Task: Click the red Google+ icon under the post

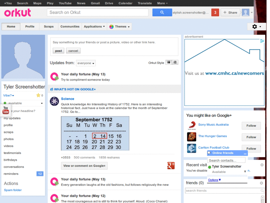Action: [171, 165]
